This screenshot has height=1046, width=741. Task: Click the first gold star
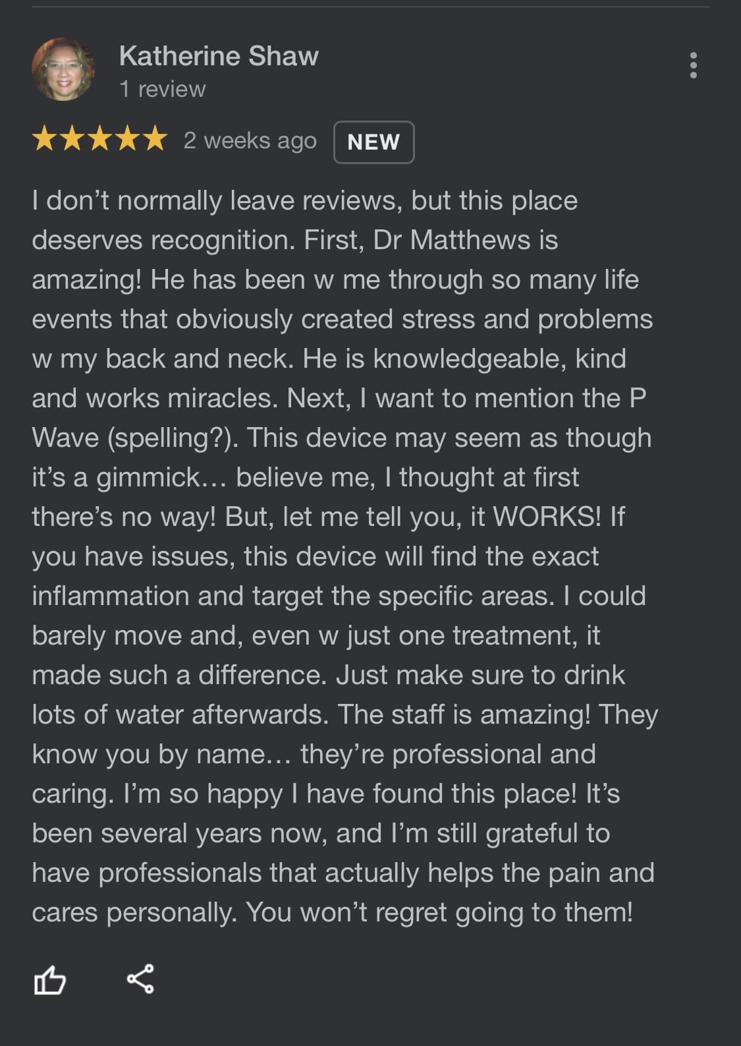point(45,140)
